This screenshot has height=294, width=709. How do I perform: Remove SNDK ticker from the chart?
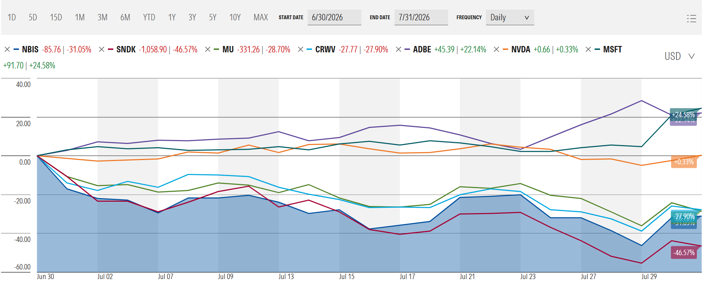(x=101, y=50)
